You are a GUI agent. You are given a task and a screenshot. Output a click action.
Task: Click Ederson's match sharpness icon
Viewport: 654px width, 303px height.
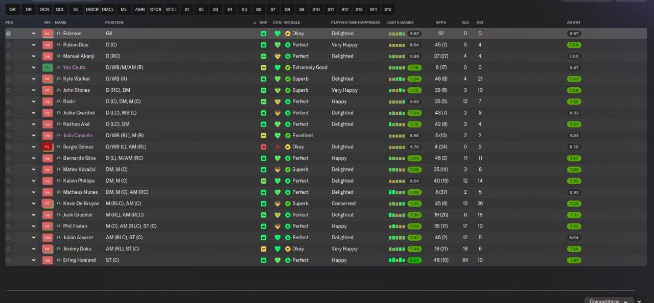[264, 34]
